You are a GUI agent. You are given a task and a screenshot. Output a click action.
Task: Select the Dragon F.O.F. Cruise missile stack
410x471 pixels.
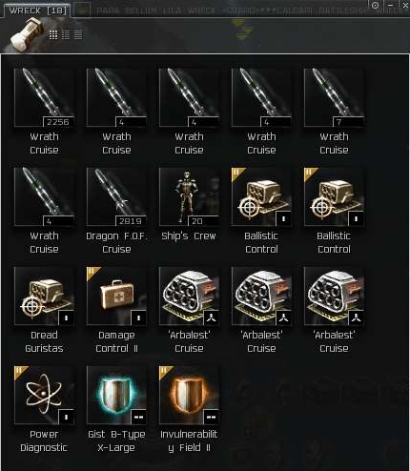(x=116, y=196)
